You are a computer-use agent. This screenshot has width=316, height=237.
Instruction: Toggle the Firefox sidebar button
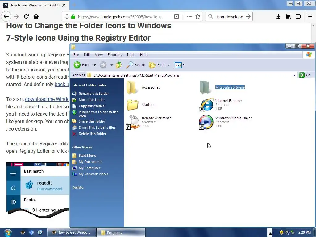tap(298, 17)
